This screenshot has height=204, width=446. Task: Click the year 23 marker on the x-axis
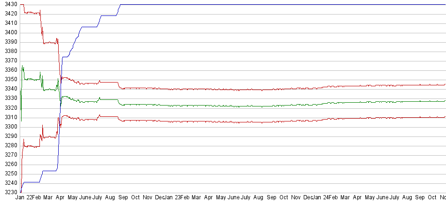coord(177,198)
